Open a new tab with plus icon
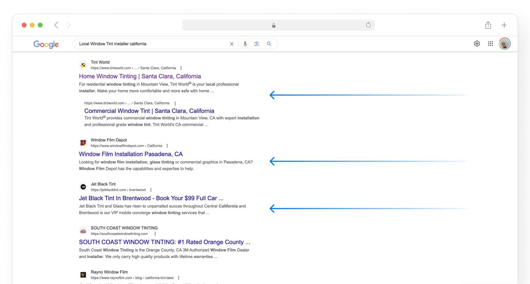 (x=504, y=25)
